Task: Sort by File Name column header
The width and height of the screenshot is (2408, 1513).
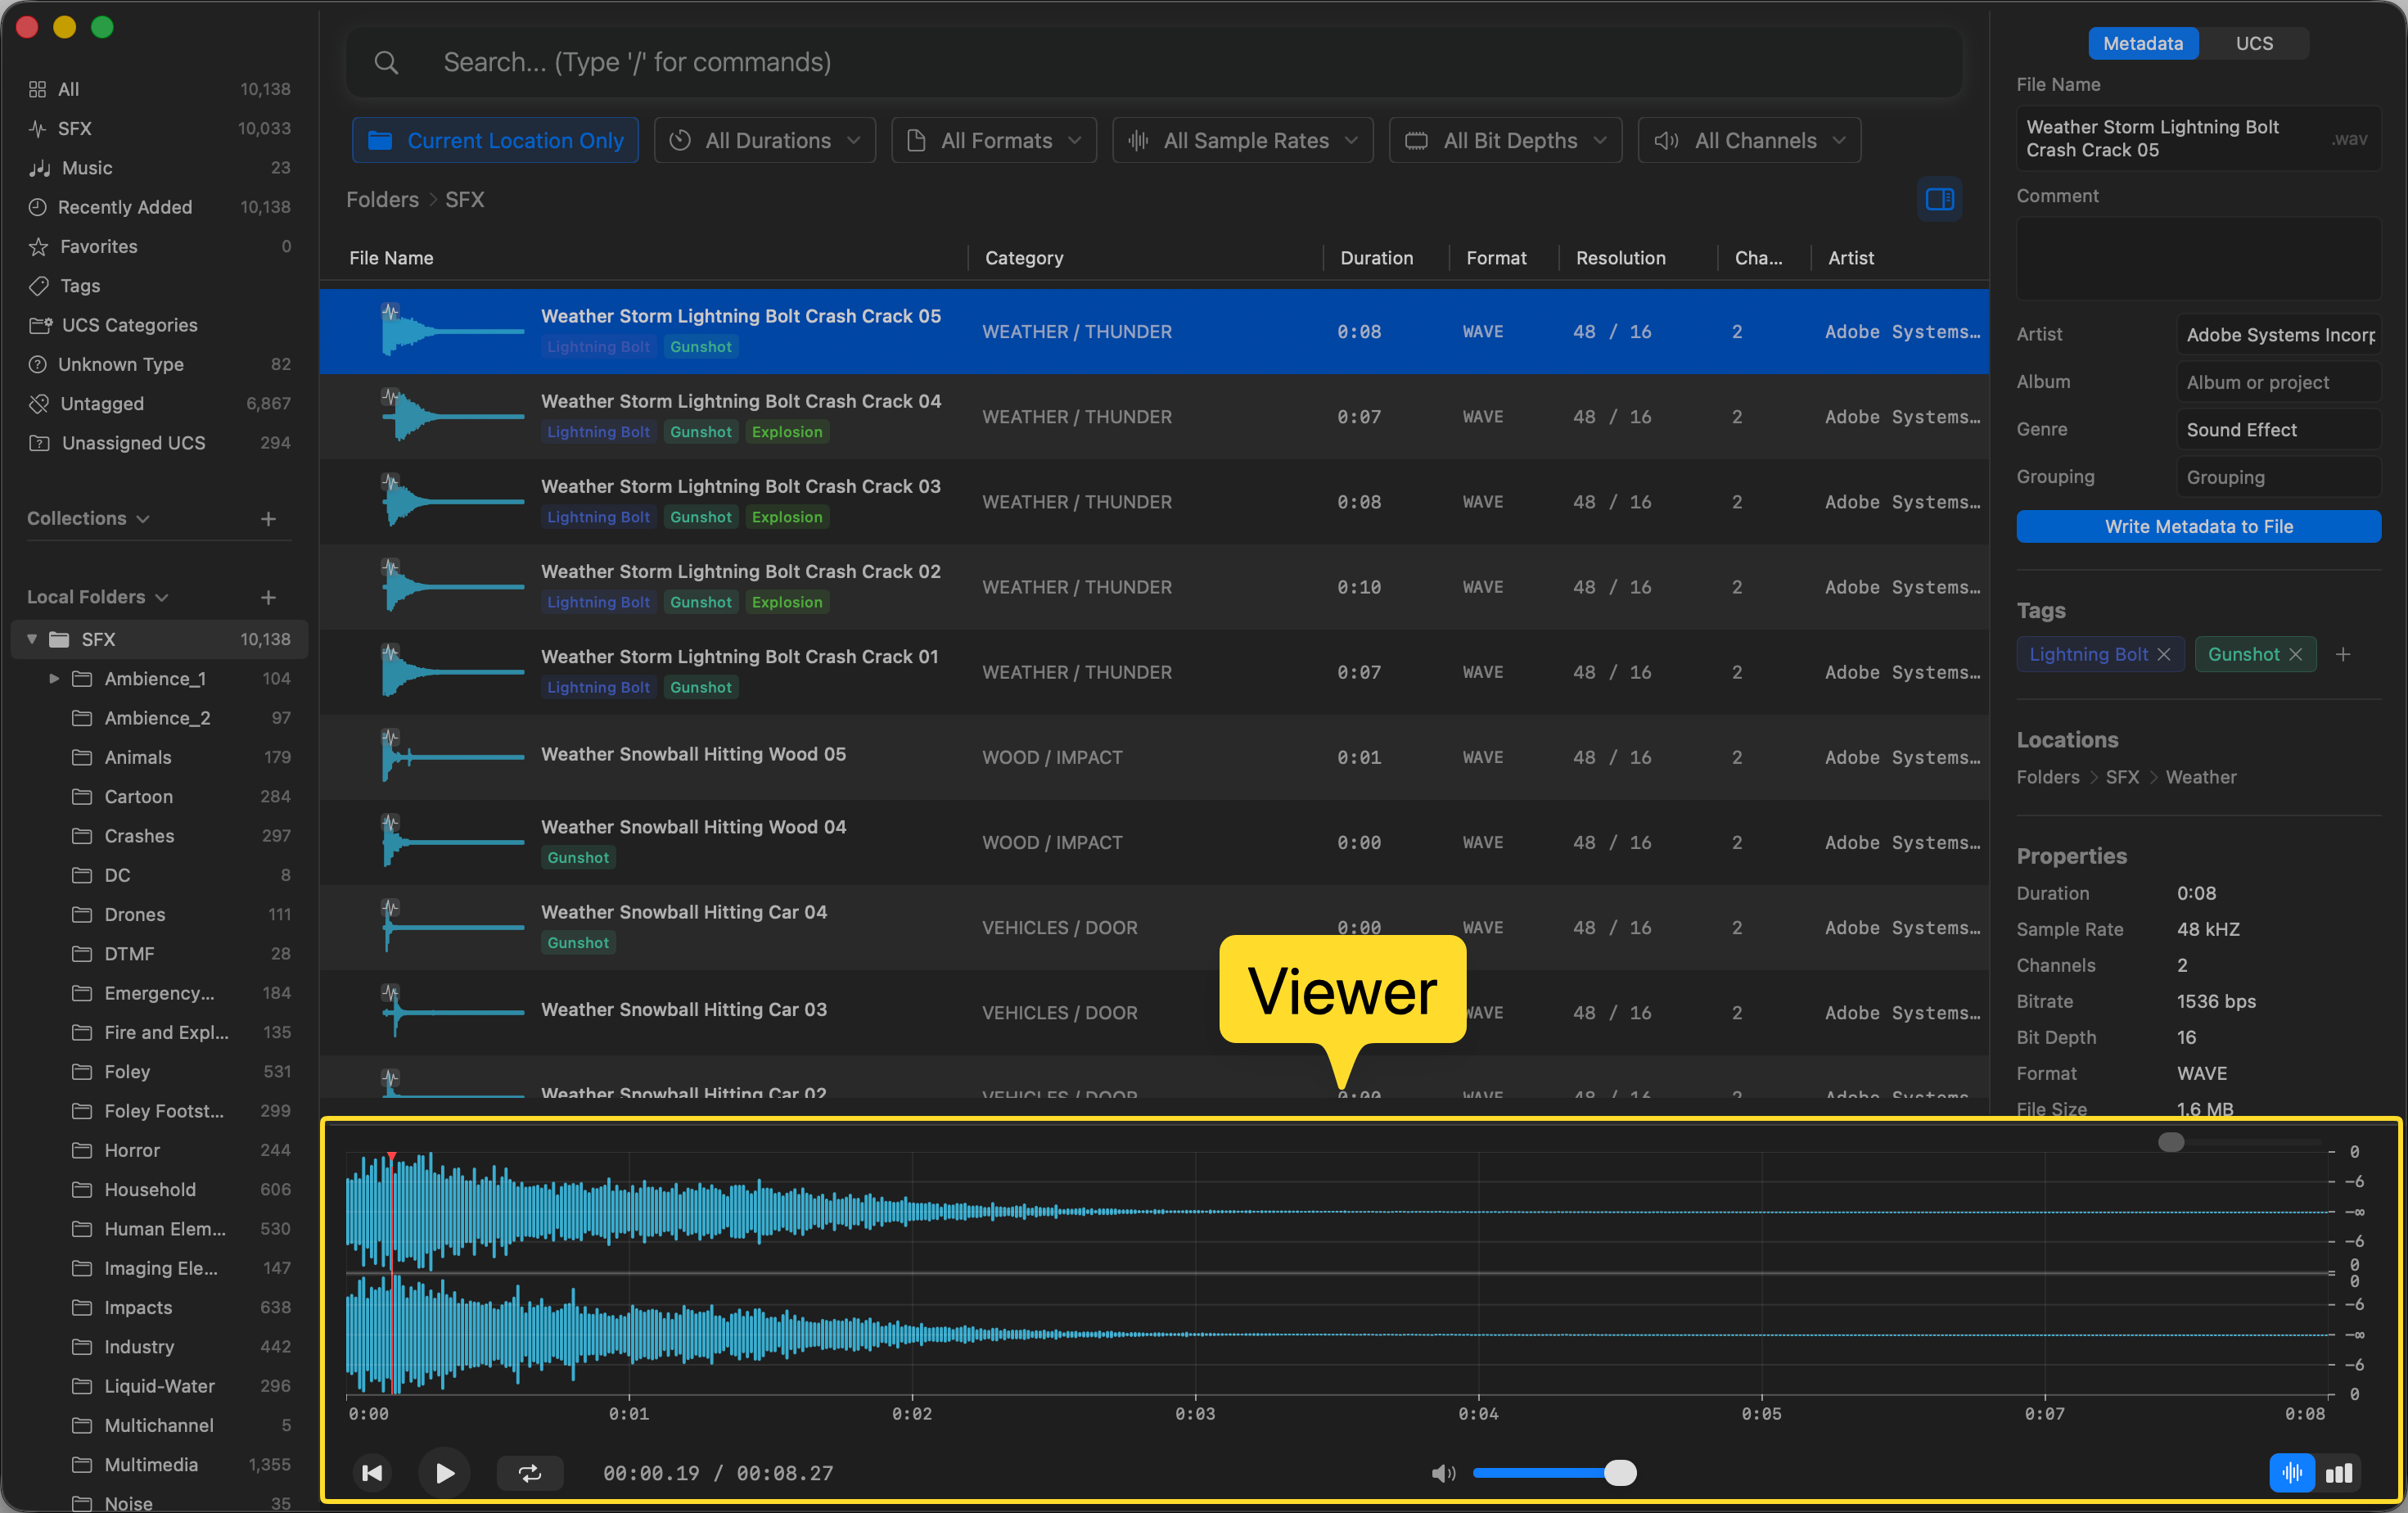Action: click(x=391, y=258)
